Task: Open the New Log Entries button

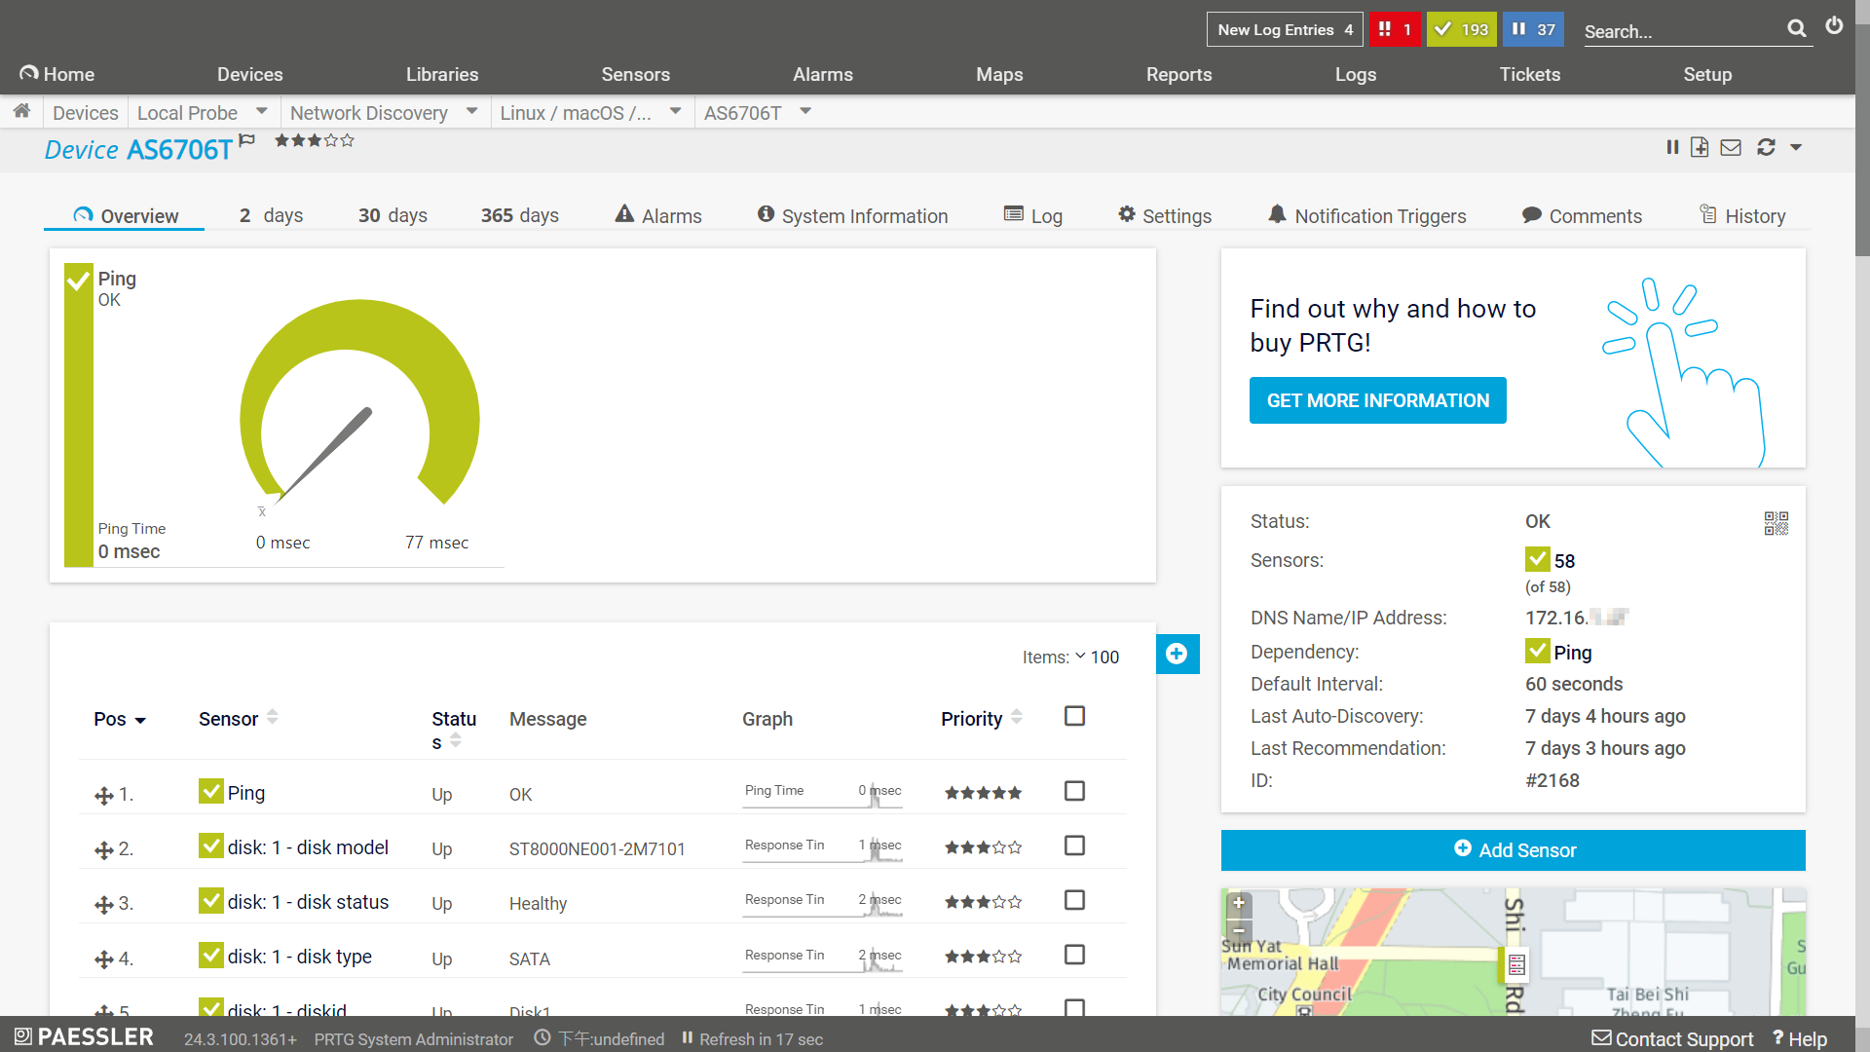Action: tap(1284, 29)
